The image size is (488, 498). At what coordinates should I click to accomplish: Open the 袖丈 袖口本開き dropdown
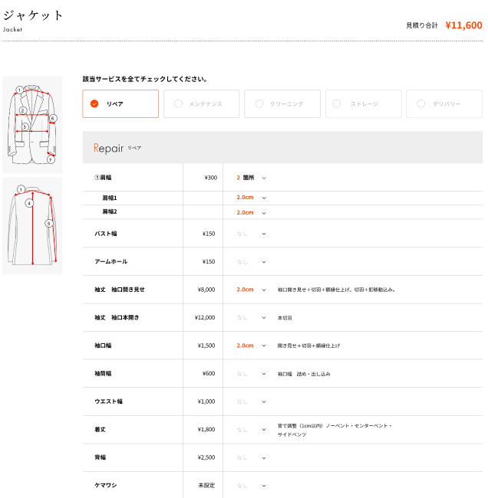tap(252, 318)
